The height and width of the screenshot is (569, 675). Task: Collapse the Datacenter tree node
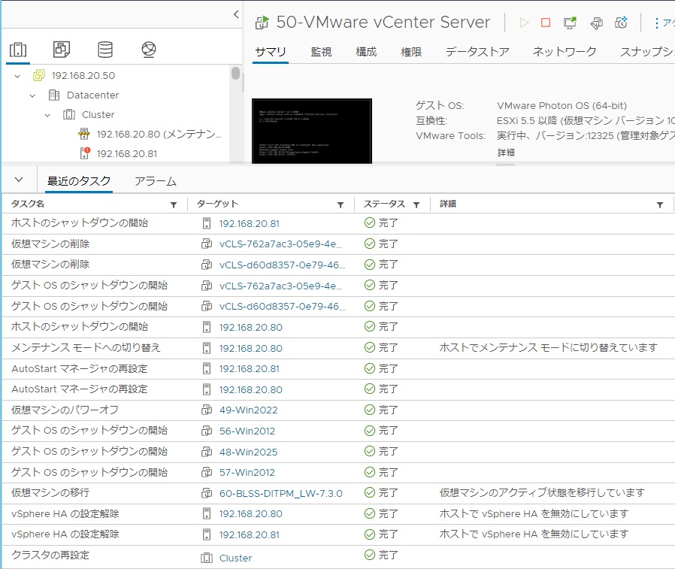(x=32, y=95)
